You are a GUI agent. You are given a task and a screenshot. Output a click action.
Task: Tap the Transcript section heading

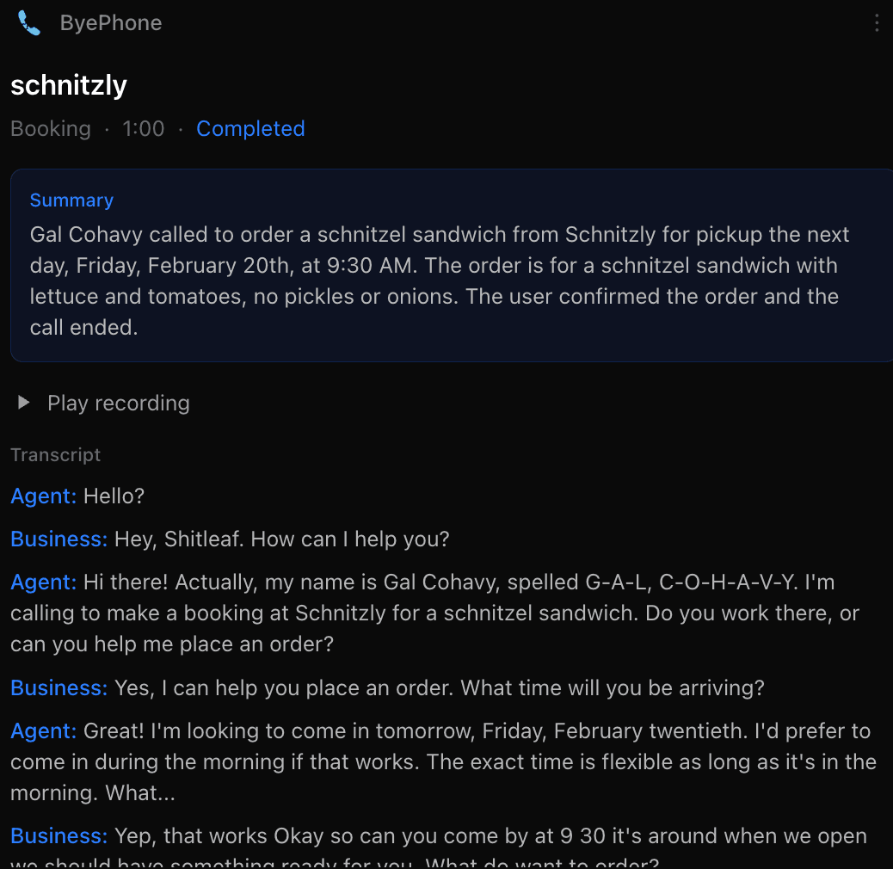tap(55, 454)
